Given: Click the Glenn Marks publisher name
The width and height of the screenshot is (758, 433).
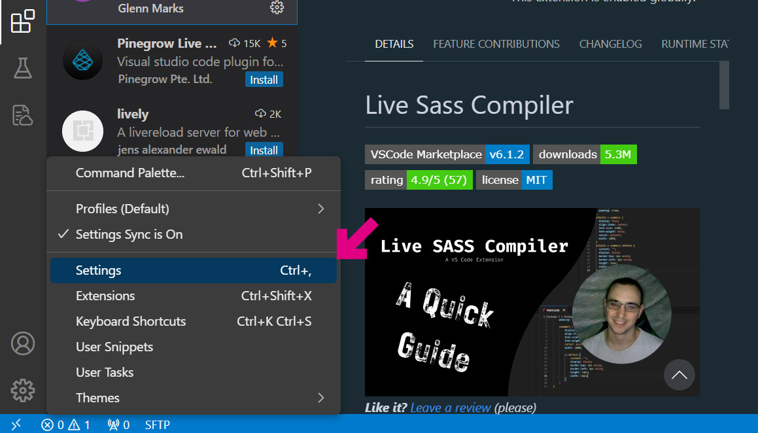Looking at the screenshot, I should 151,9.
